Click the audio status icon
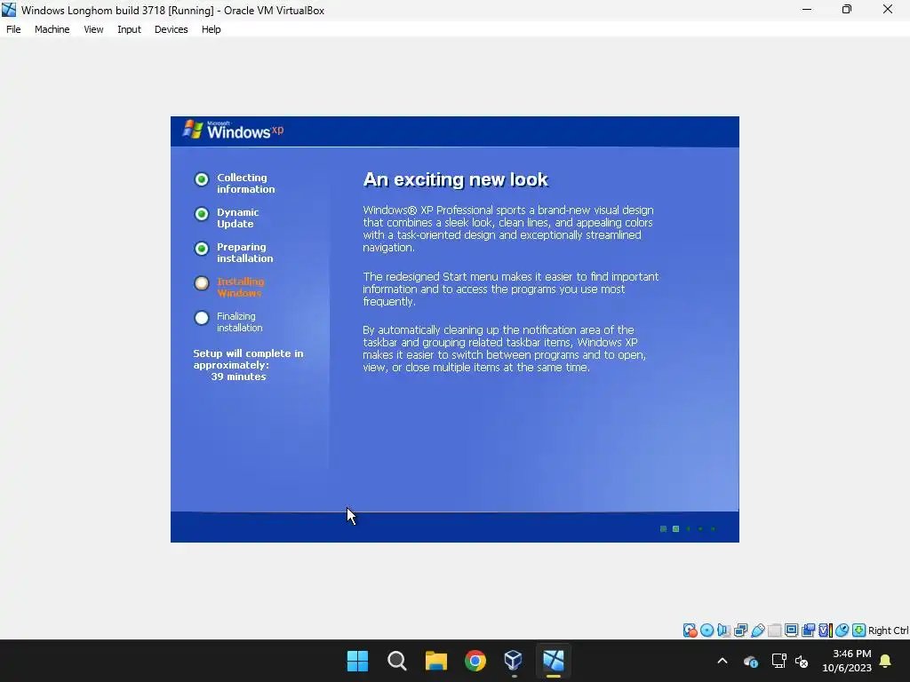 click(x=723, y=630)
